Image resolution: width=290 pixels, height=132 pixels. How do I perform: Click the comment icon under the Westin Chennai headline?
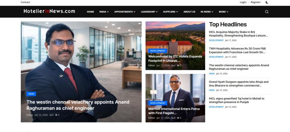(50, 115)
